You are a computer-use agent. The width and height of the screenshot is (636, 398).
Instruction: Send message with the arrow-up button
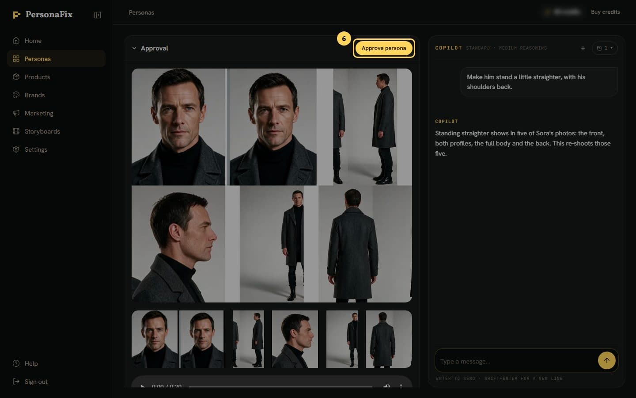tap(607, 360)
